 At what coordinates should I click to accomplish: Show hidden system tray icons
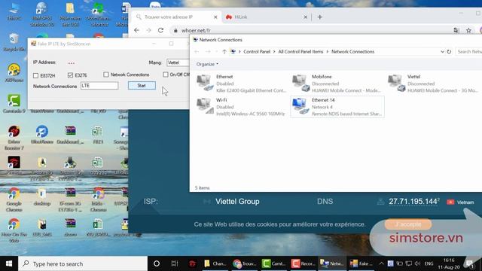(x=381, y=263)
